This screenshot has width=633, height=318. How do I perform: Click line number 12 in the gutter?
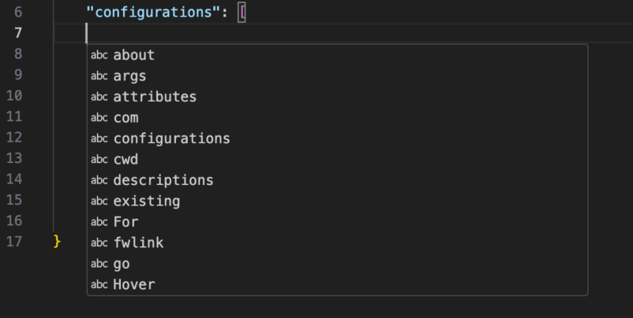click(14, 138)
